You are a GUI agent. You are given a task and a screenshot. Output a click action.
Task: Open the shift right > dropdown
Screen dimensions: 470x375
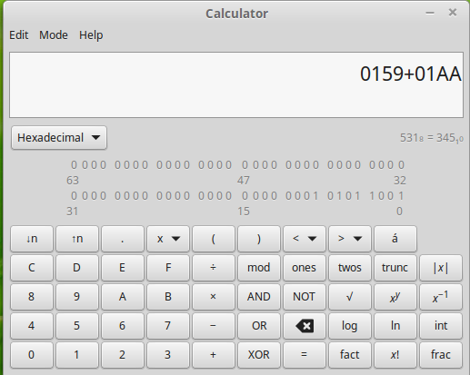350,239
